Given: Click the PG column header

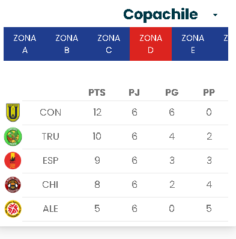Looking at the screenshot, I should pyautogui.click(x=172, y=93).
